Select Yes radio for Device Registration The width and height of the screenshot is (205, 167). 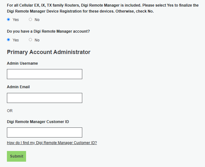tap(8, 19)
